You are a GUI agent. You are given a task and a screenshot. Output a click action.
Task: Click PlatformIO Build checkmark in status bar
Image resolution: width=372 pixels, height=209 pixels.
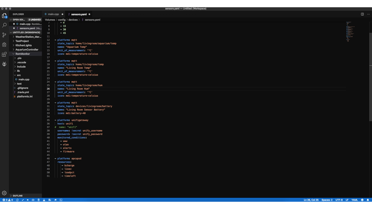click(x=23, y=200)
